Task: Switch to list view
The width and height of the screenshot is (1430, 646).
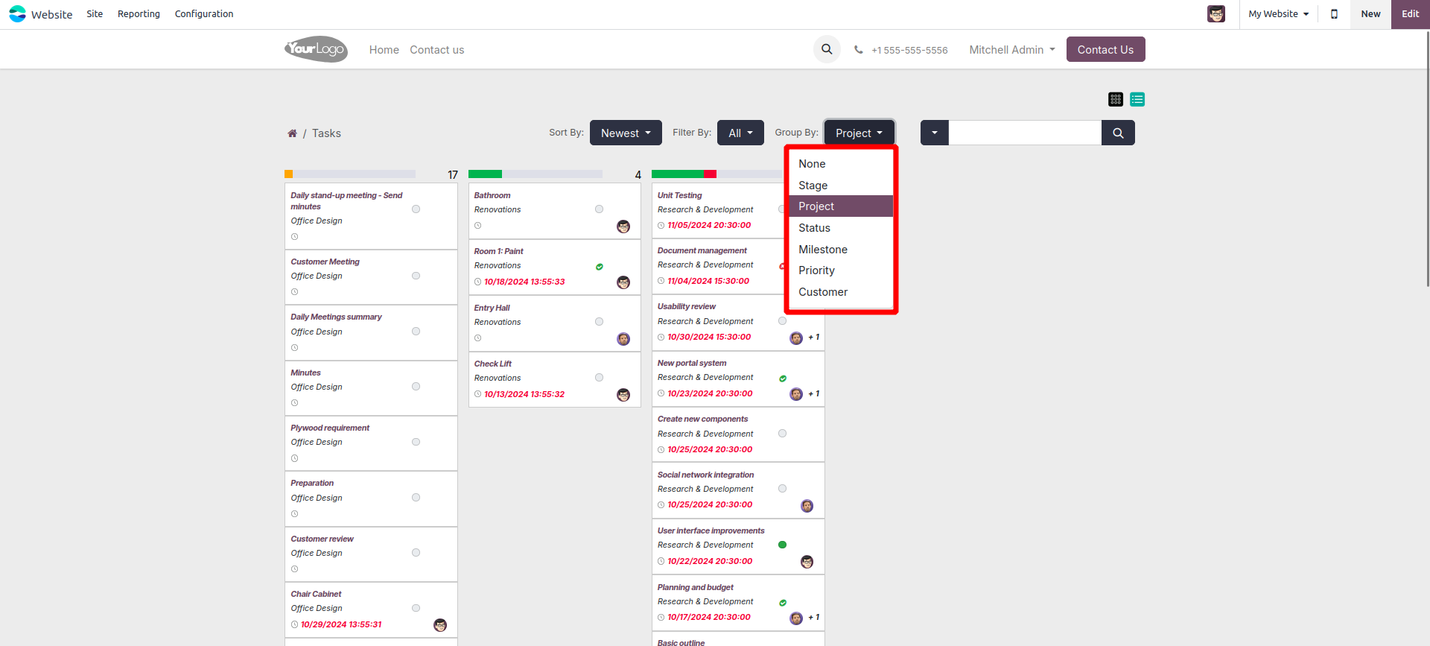Action: point(1137,99)
